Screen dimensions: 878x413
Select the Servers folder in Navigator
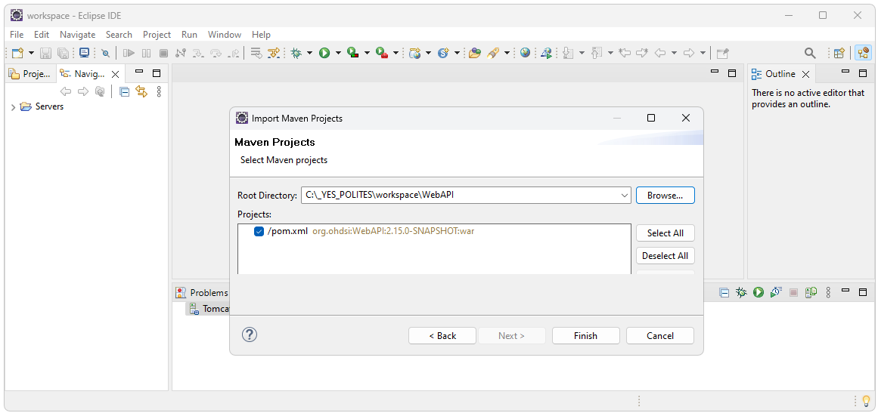click(42, 106)
